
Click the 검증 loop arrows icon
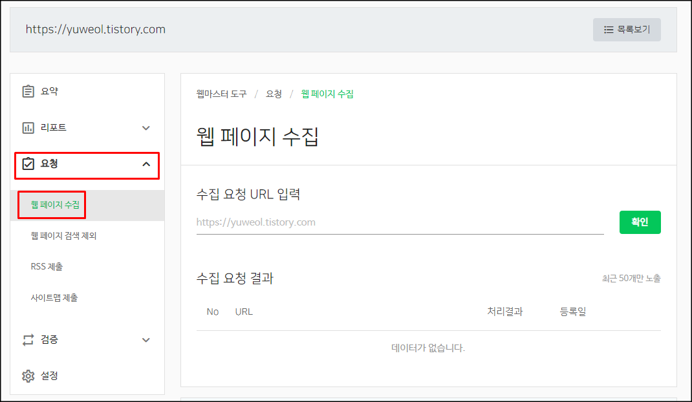(28, 340)
